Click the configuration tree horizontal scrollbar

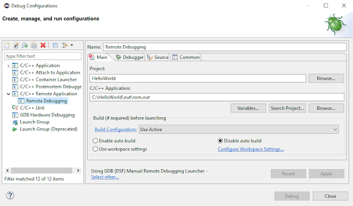tap(42, 170)
